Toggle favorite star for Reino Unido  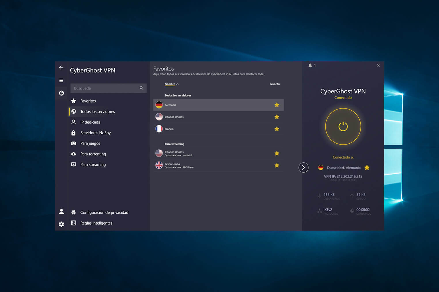[x=277, y=165]
